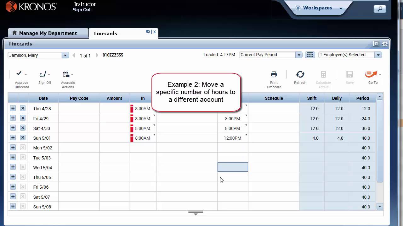Click the Calculate Totals icon
This screenshot has width=403, height=226.
pos(323,74)
